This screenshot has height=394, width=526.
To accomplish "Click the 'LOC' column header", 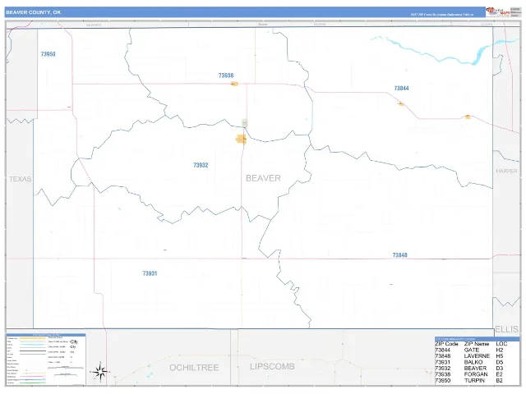I will click(501, 344).
